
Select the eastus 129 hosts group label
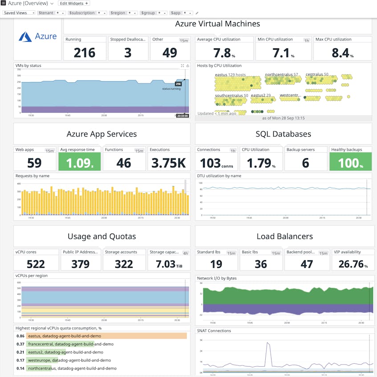[x=230, y=75]
